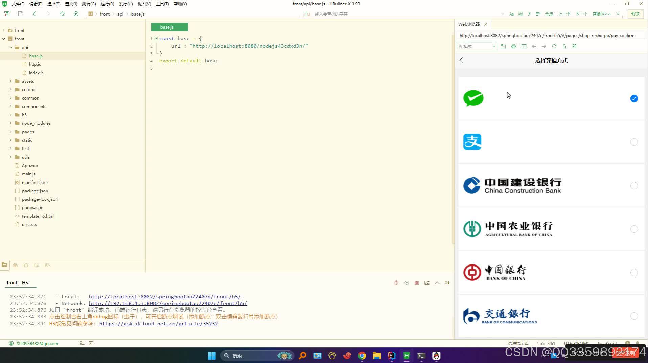Click the favorite star toolbar icon
Image resolution: width=648 pixels, height=363 pixels.
pyautogui.click(x=62, y=14)
